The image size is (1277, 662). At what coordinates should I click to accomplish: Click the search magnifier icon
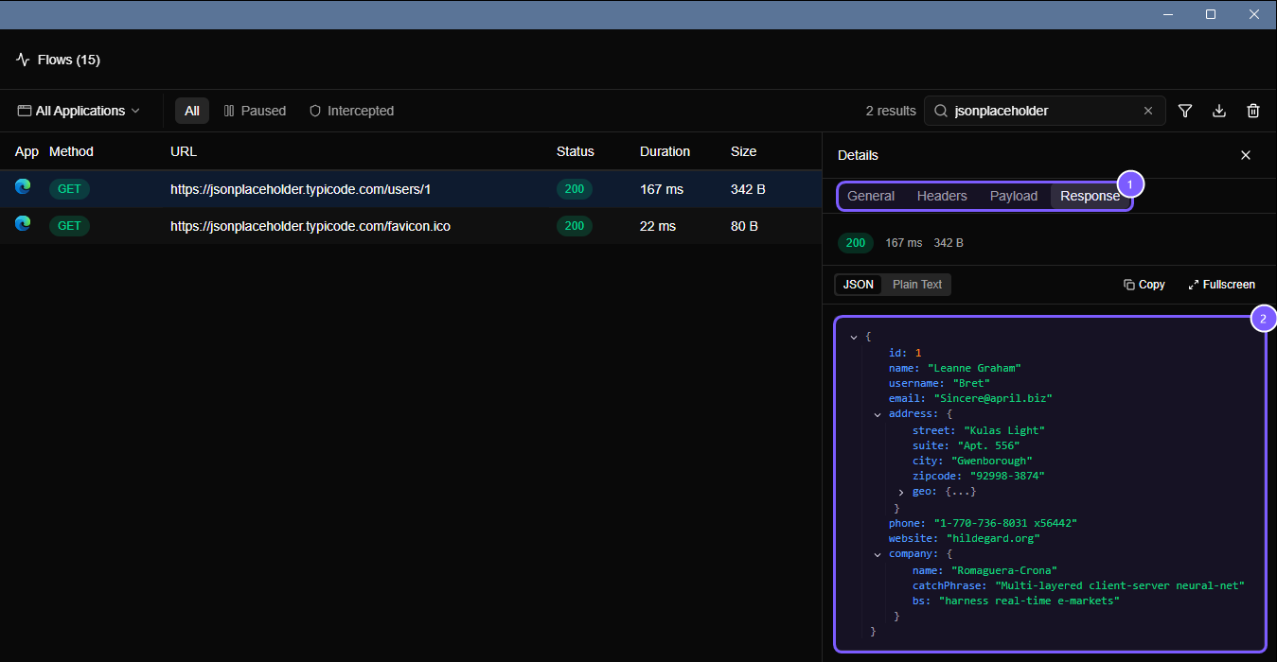[x=941, y=111]
